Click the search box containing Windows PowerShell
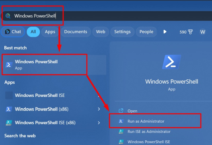This screenshot has width=212, height=145. pos(107,16)
